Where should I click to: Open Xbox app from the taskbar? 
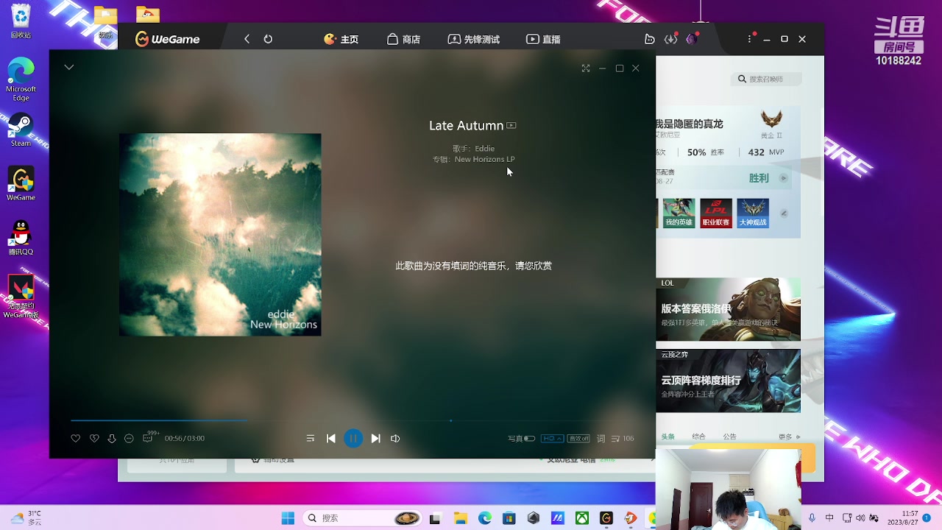(x=581, y=518)
